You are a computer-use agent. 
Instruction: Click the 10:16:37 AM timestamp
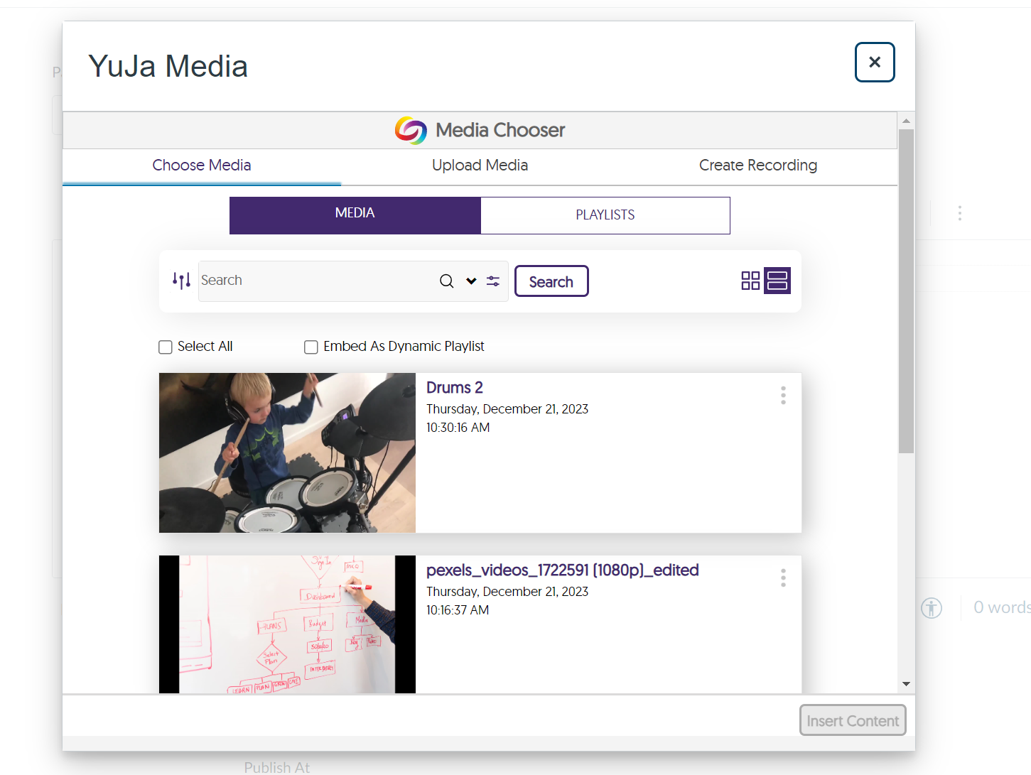pos(458,610)
